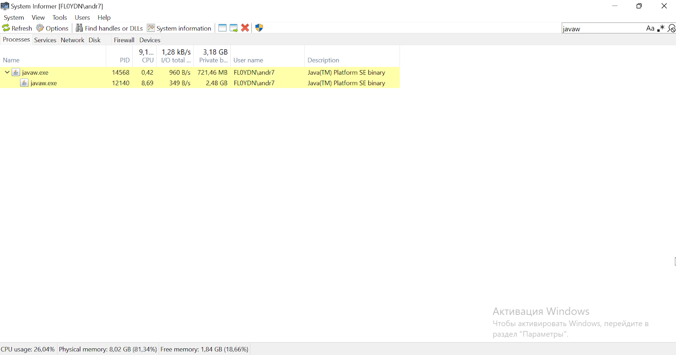Open the System menu
Screen dimensions: 676x355
coord(14,17)
